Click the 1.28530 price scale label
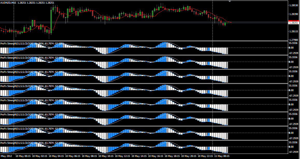 pyautogui.click(x=294, y=5)
